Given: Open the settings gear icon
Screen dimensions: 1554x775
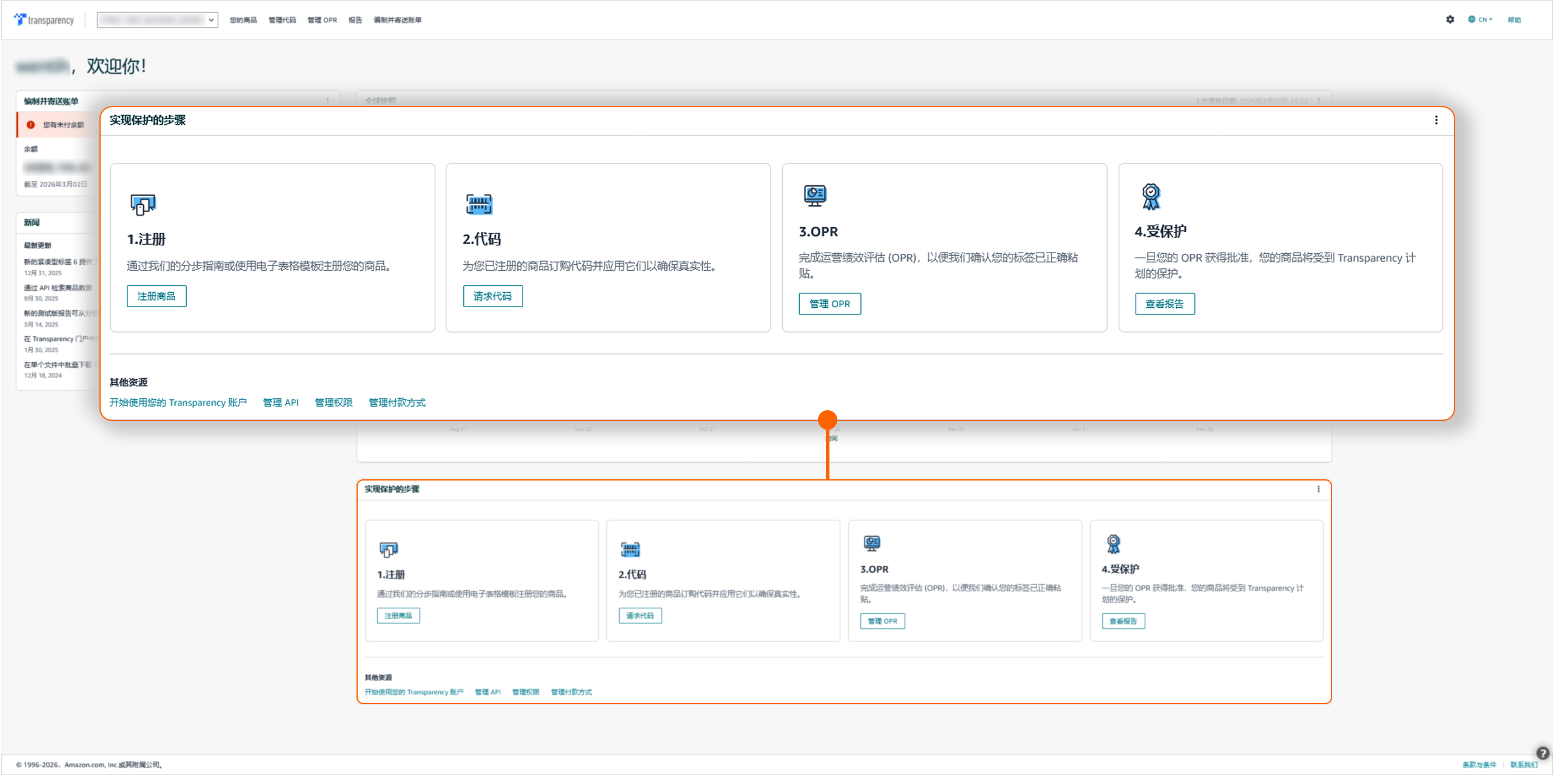Looking at the screenshot, I should tap(1450, 19).
